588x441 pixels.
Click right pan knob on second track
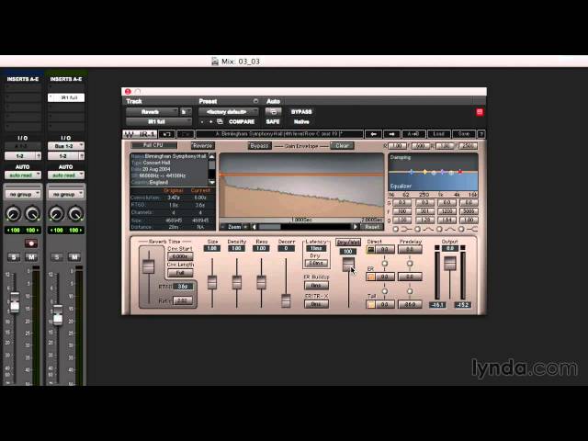(x=75, y=213)
